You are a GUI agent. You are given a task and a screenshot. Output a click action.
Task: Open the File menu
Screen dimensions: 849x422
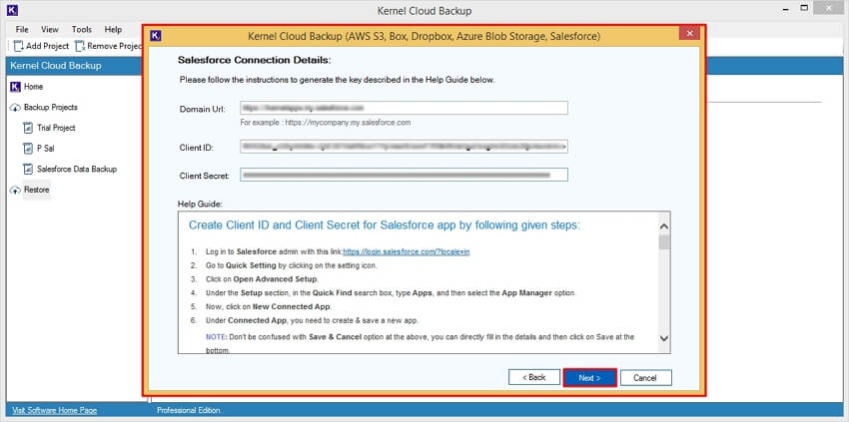(x=22, y=29)
